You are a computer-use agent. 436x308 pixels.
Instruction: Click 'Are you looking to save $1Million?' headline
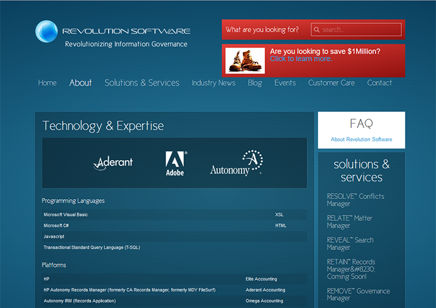325,51
